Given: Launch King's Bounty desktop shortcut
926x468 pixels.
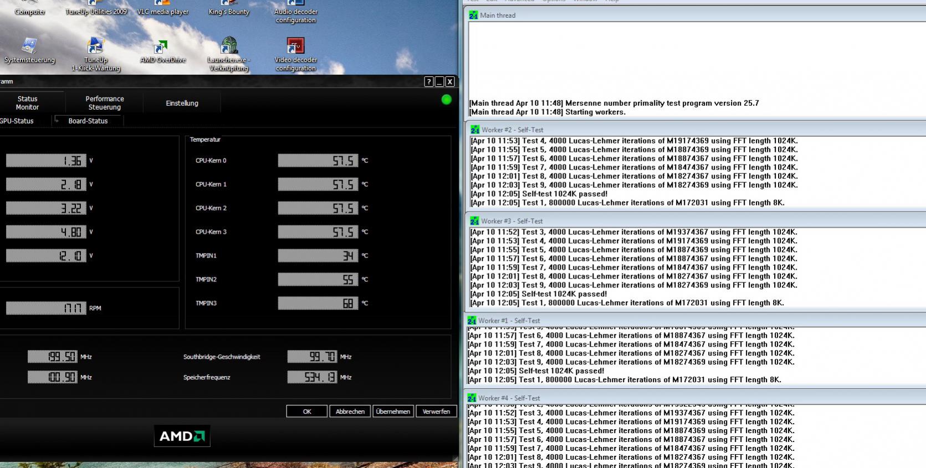Looking at the screenshot, I should tap(229, 8).
